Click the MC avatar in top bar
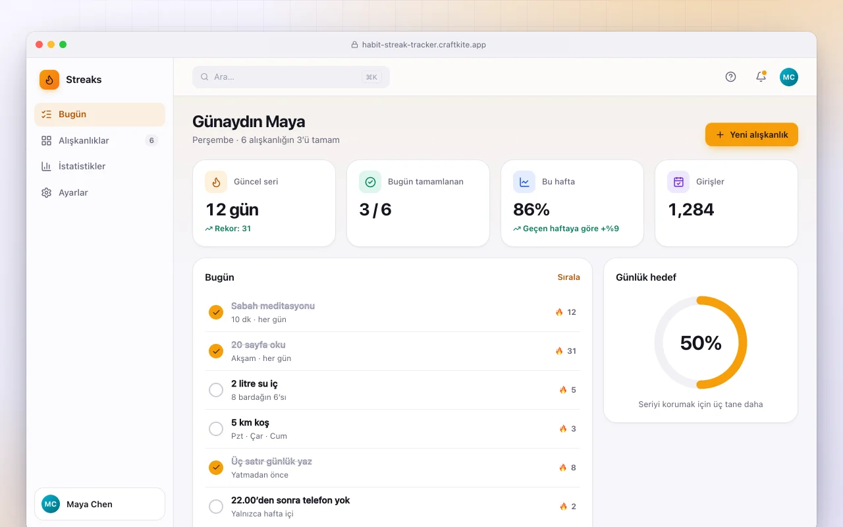Image resolution: width=843 pixels, height=527 pixels. click(789, 77)
